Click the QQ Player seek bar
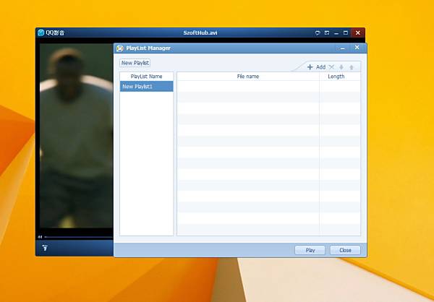This screenshot has height=302, width=434. [79, 237]
